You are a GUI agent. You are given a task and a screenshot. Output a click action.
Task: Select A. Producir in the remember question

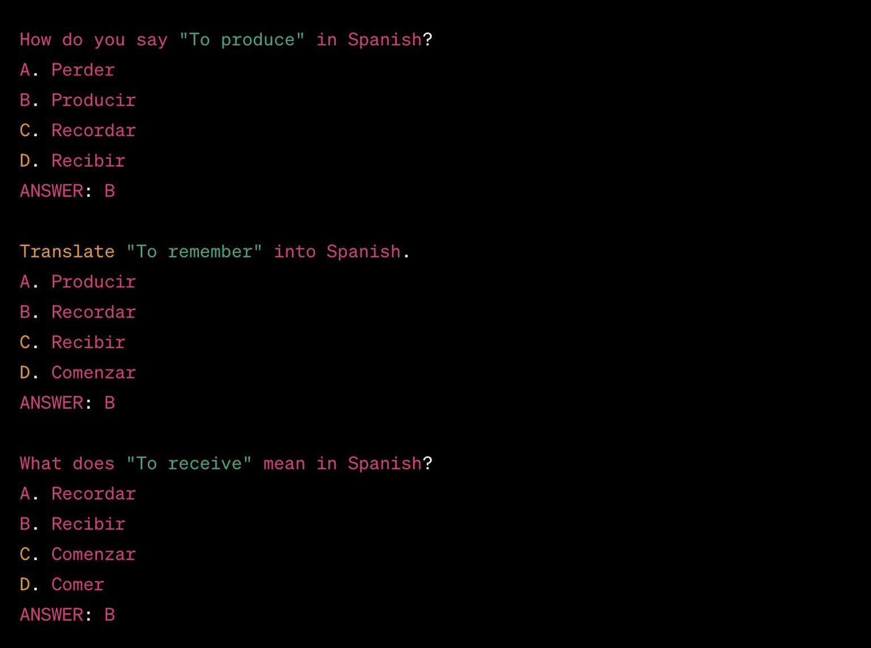pos(78,282)
